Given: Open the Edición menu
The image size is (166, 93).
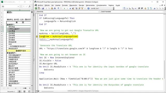Looking at the screenshot, I should click(47, 5).
